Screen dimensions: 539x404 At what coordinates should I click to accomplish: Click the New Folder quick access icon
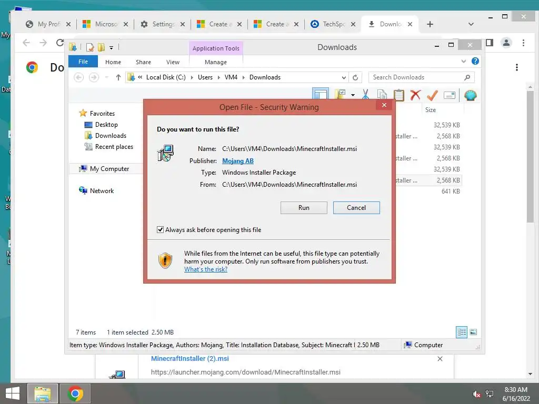pyautogui.click(x=101, y=47)
